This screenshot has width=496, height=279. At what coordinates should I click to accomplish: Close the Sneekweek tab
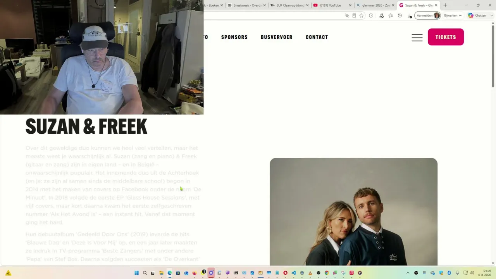pos(265,5)
